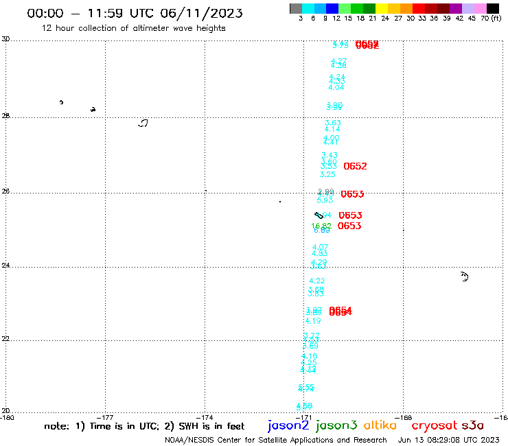This screenshot has height=446, width=508.
Task: Select the black swatch ending the color bar
Action: [493, 8]
